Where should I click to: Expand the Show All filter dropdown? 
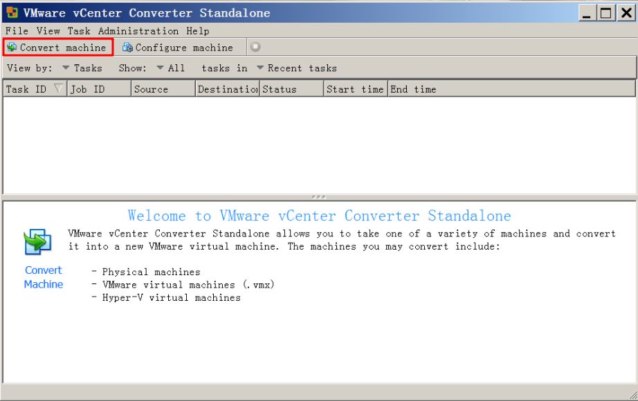171,68
